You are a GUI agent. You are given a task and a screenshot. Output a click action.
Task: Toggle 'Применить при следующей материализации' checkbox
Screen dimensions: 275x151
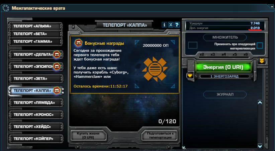pyautogui.click(x=260, y=45)
